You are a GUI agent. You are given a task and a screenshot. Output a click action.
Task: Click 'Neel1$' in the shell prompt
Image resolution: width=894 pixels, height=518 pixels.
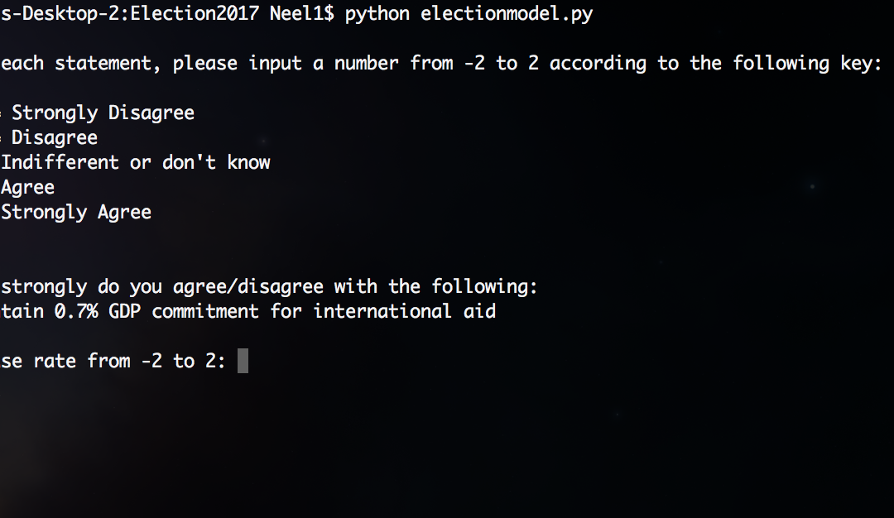(x=301, y=14)
